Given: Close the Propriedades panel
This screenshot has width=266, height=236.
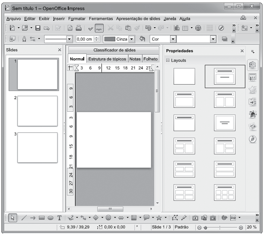Looking at the screenshot, I should pyautogui.click(x=242, y=51).
